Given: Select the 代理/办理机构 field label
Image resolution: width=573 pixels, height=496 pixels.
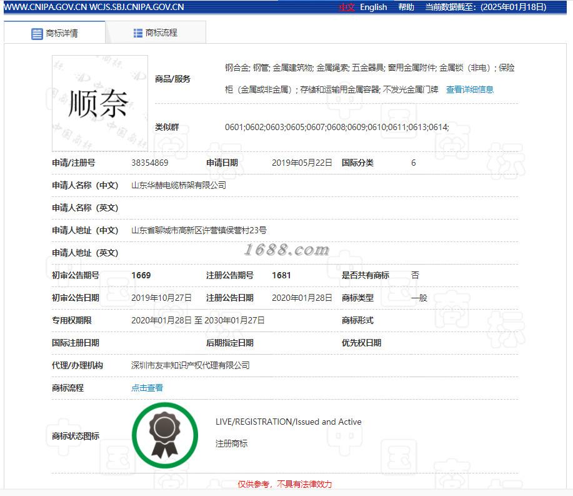Looking at the screenshot, I should [77, 365].
